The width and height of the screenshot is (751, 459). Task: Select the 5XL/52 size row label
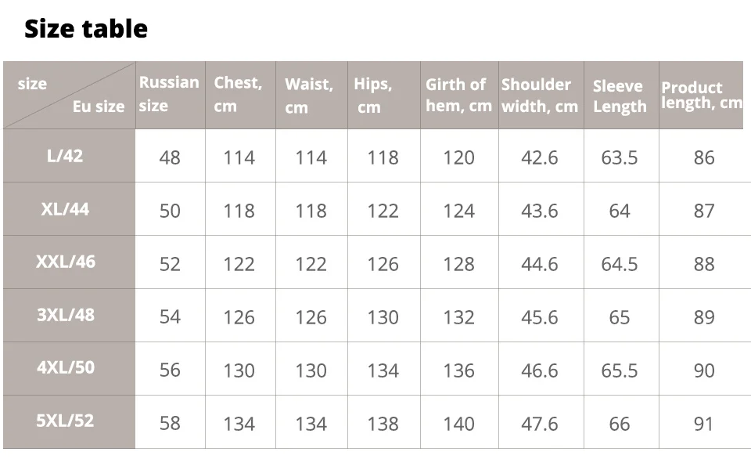coord(65,421)
